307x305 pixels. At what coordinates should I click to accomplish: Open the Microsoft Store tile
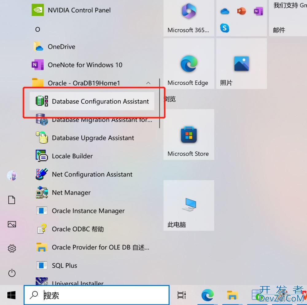click(x=189, y=135)
